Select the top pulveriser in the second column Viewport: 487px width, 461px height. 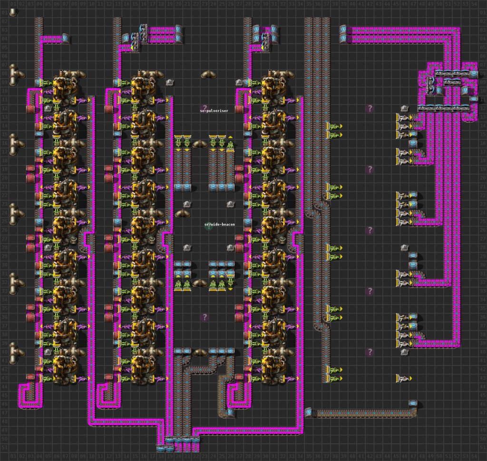pos(143,88)
